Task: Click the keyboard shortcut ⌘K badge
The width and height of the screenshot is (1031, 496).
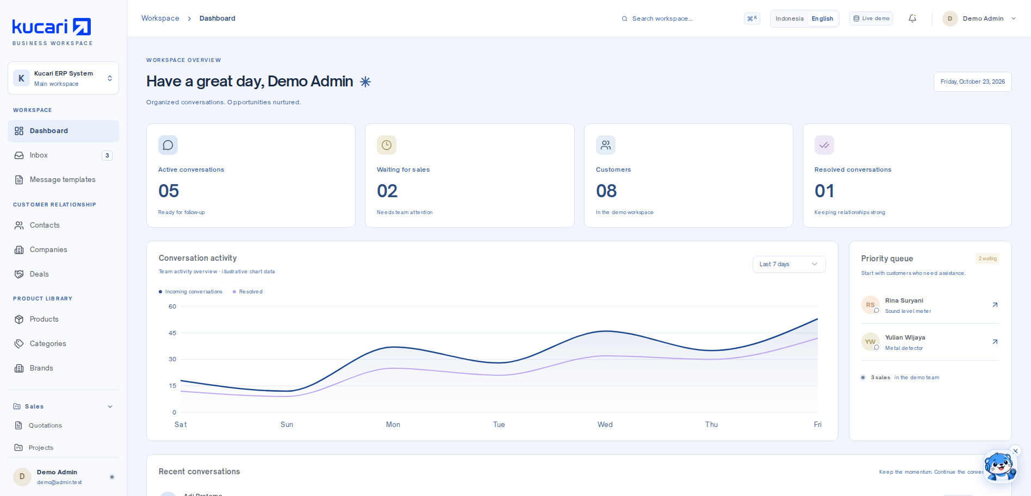Action: pyautogui.click(x=752, y=18)
